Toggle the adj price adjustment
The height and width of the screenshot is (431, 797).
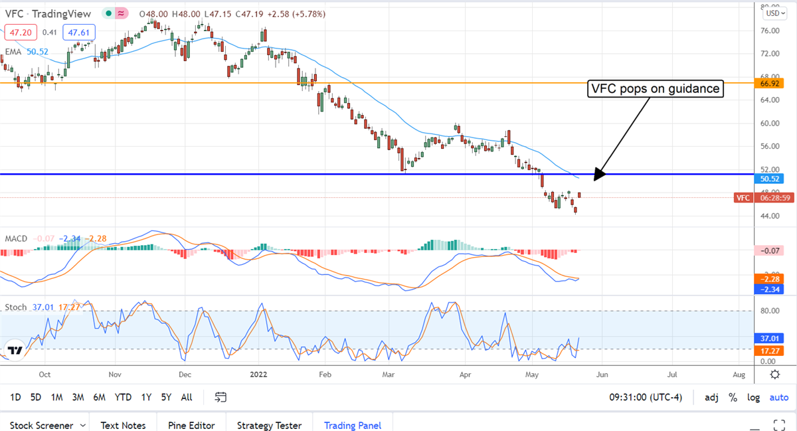pos(711,397)
